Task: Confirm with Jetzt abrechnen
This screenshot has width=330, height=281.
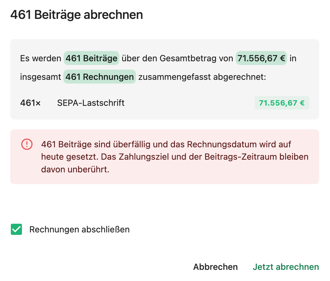Action: coord(286,267)
